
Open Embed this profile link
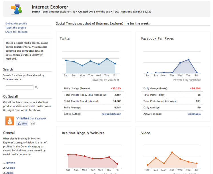click(16, 23)
